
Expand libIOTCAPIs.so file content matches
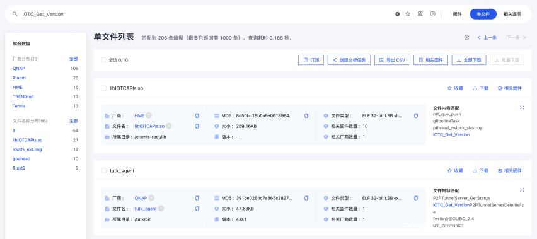(x=522, y=107)
